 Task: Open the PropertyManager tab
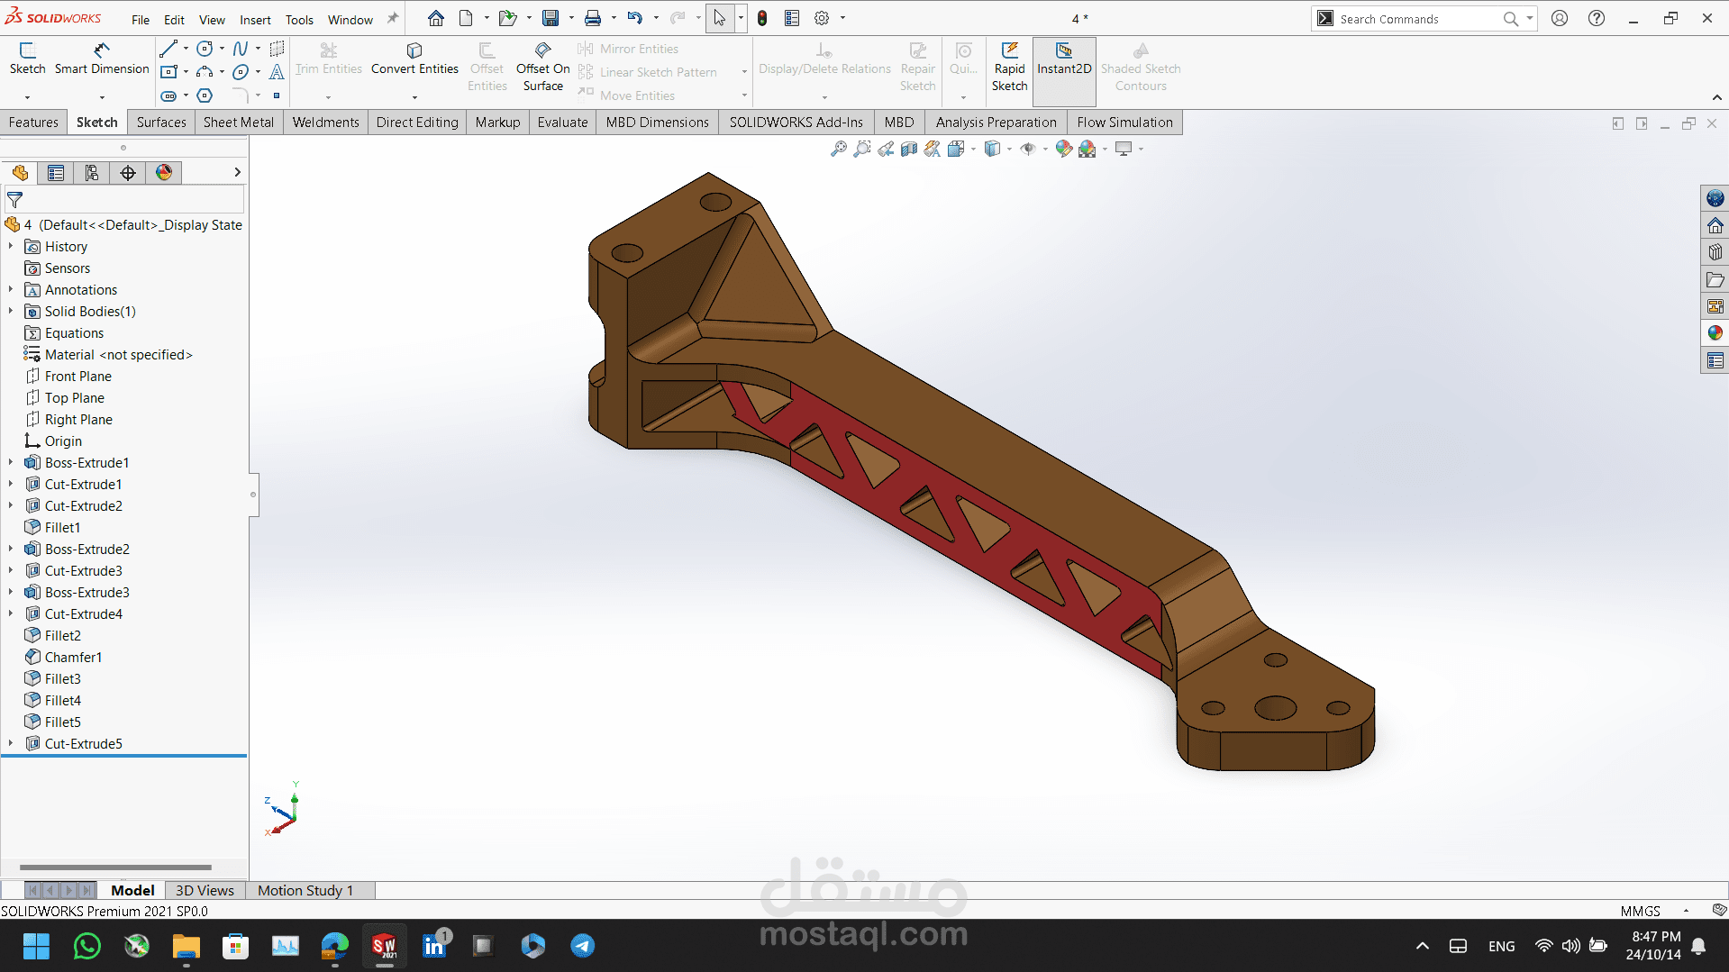coord(56,173)
